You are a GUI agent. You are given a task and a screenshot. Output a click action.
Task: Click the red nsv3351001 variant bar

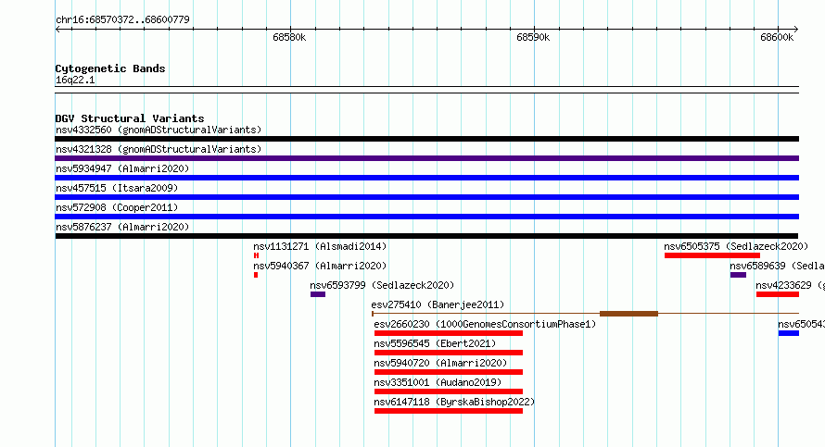pyautogui.click(x=449, y=391)
